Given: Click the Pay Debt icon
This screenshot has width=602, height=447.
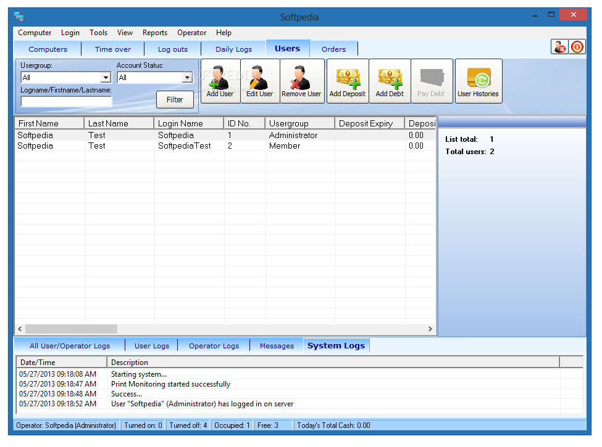Looking at the screenshot, I should point(432,81).
